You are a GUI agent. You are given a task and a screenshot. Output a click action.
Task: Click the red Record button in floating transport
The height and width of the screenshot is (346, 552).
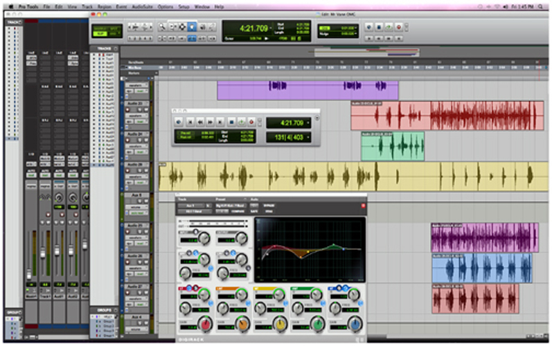pyautogui.click(x=251, y=122)
